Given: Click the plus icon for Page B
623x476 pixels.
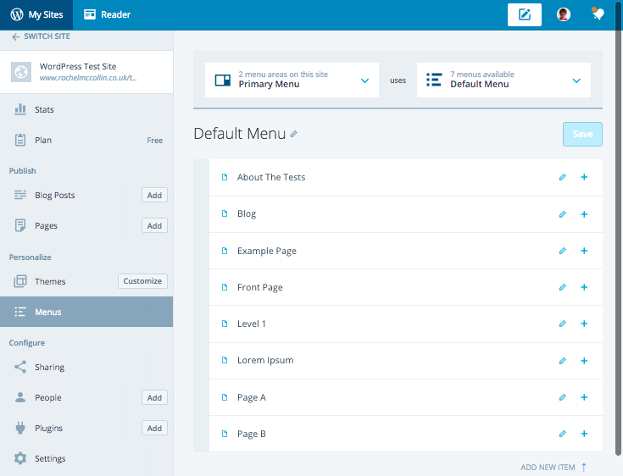Looking at the screenshot, I should (584, 434).
